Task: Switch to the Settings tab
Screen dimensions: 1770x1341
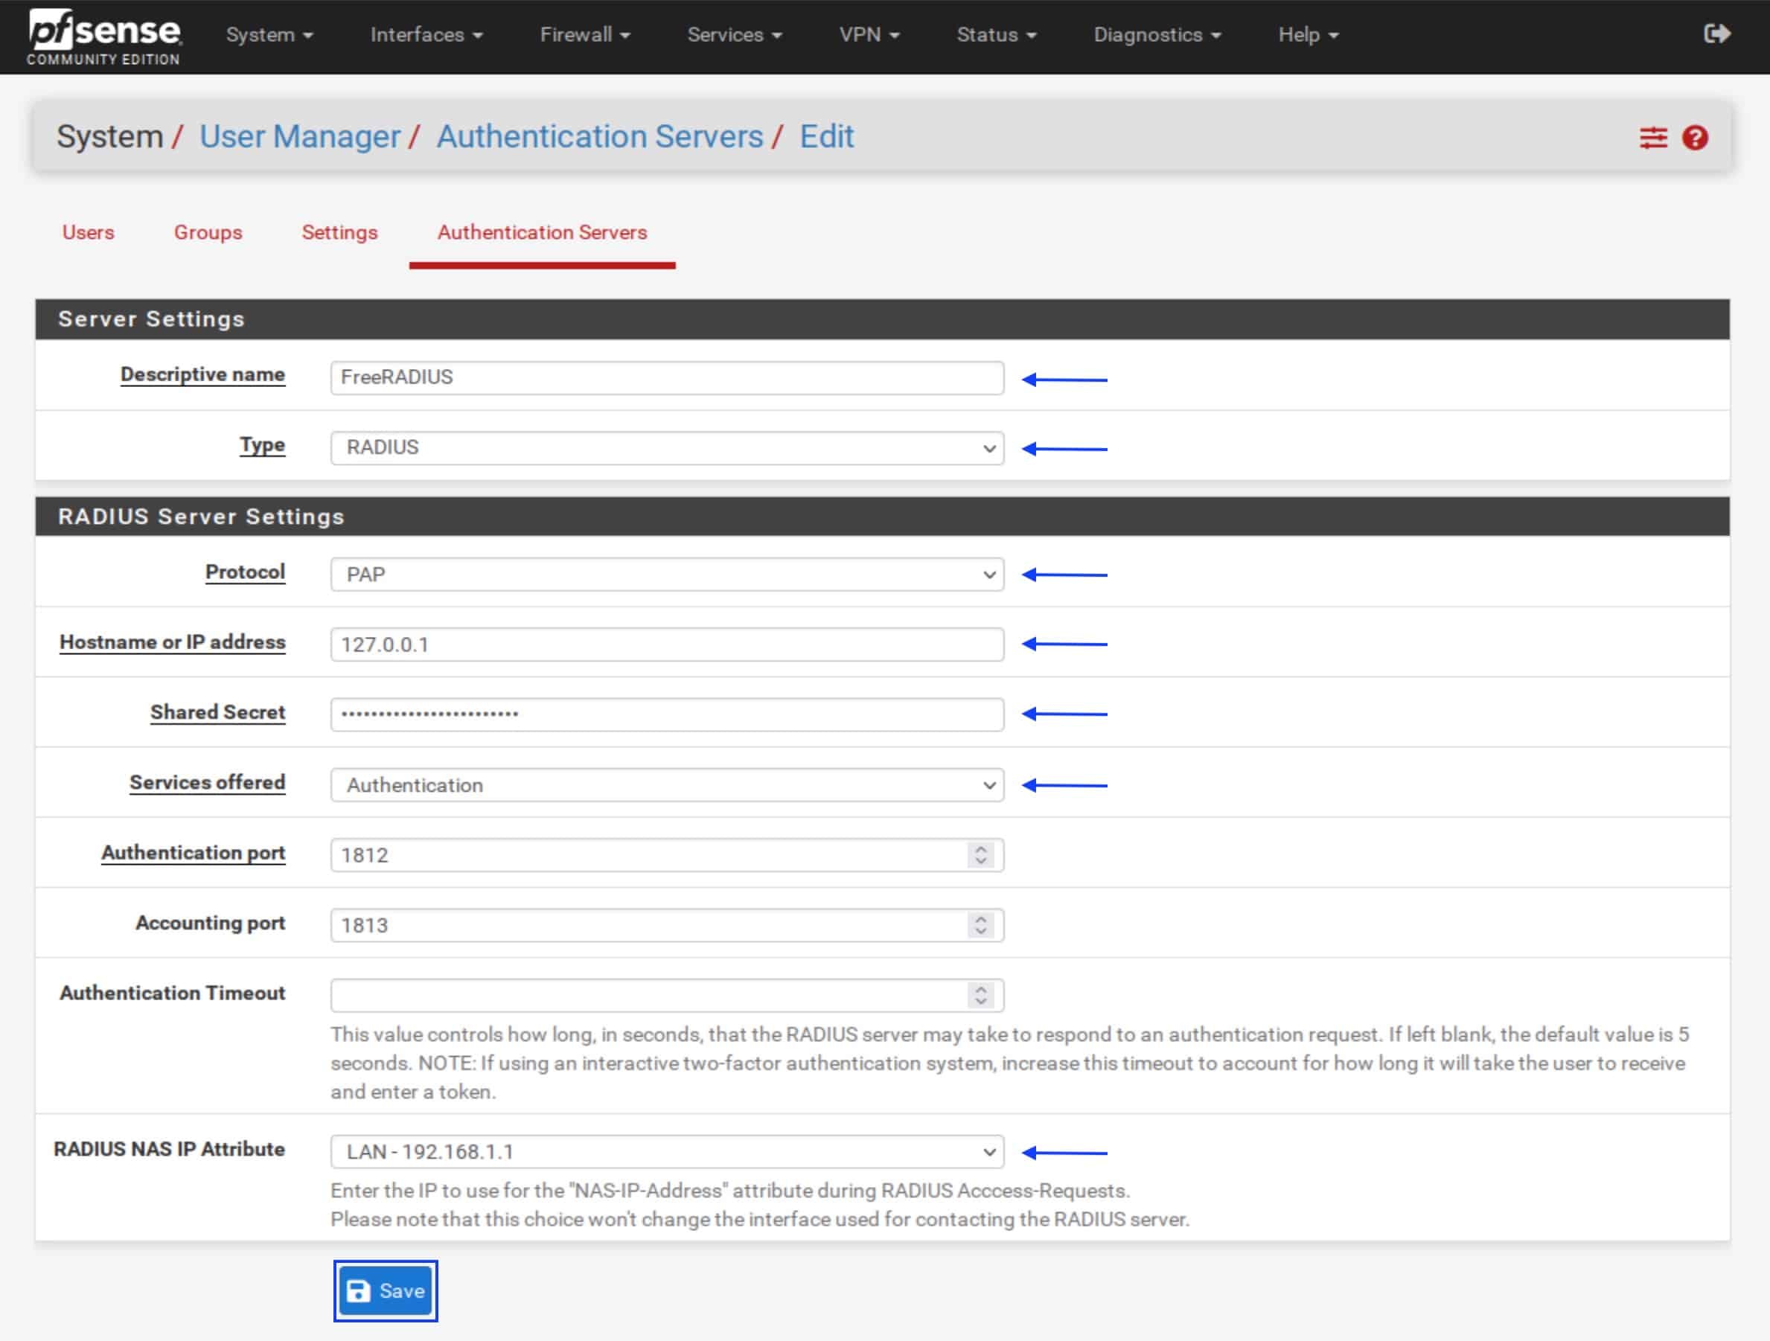Action: coord(339,232)
